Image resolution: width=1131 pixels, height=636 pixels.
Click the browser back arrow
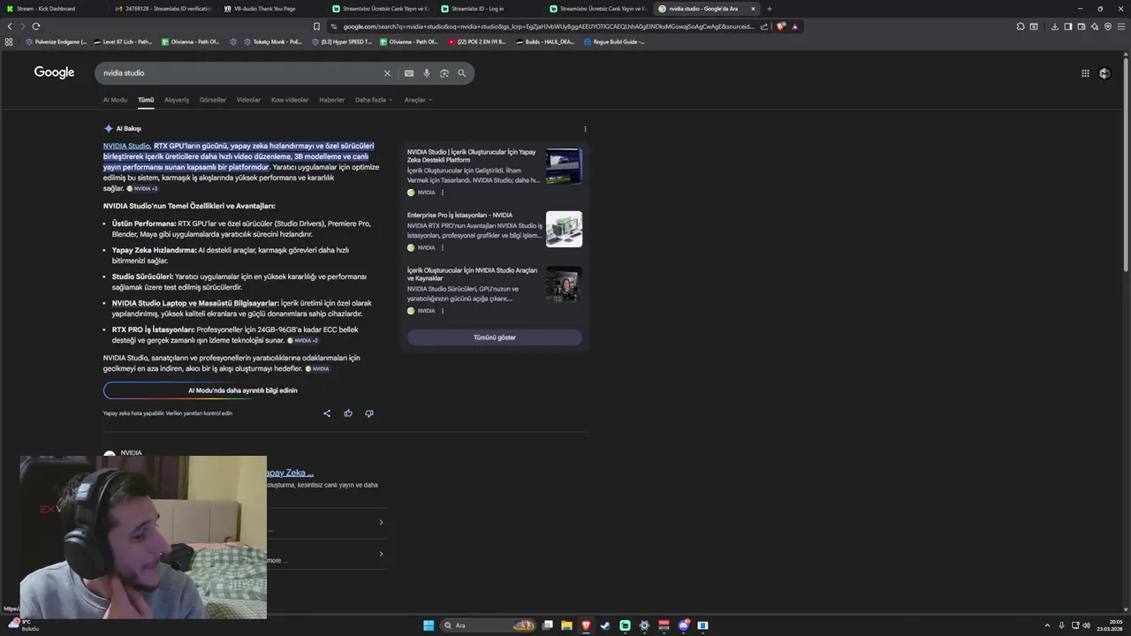click(10, 26)
